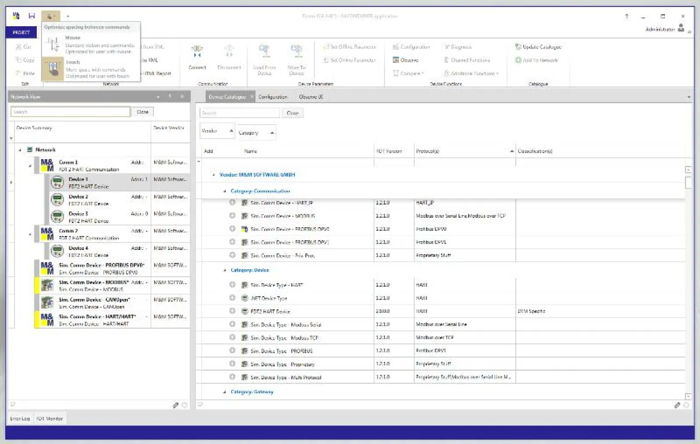Click Close button beside Network View search
The width and height of the screenshot is (700, 444).
(x=142, y=112)
